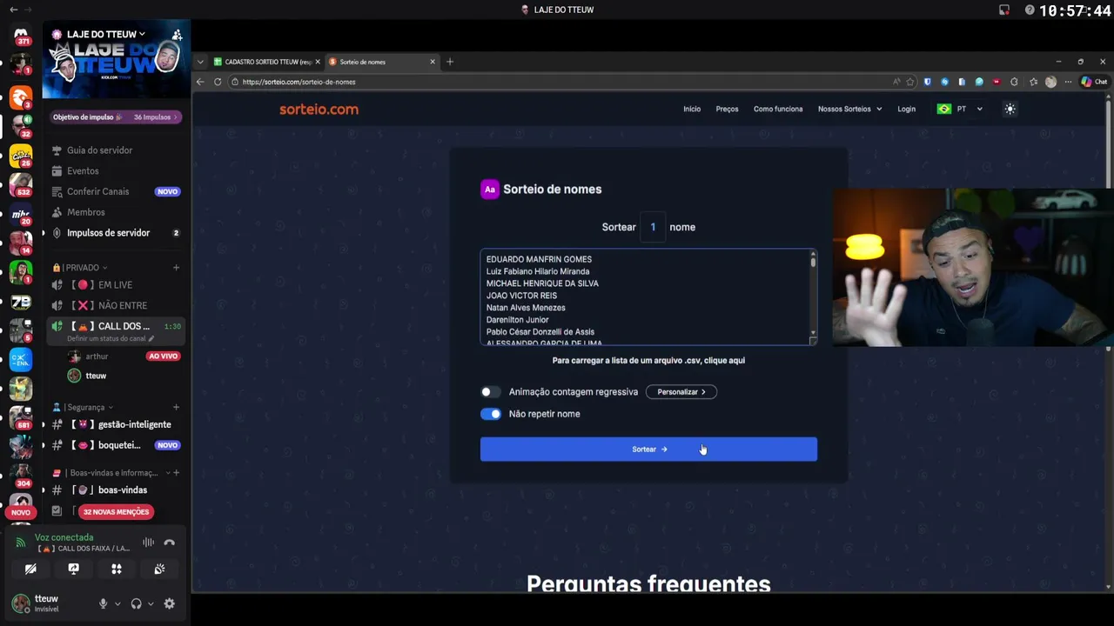Turn on camera in Discord voice panel
This screenshot has height=626, width=1114.
click(30, 569)
